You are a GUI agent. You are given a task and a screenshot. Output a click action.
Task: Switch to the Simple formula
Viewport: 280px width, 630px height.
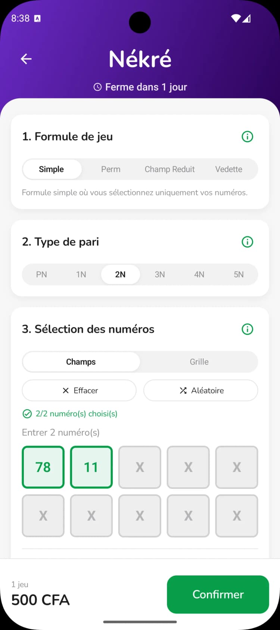[x=52, y=169]
